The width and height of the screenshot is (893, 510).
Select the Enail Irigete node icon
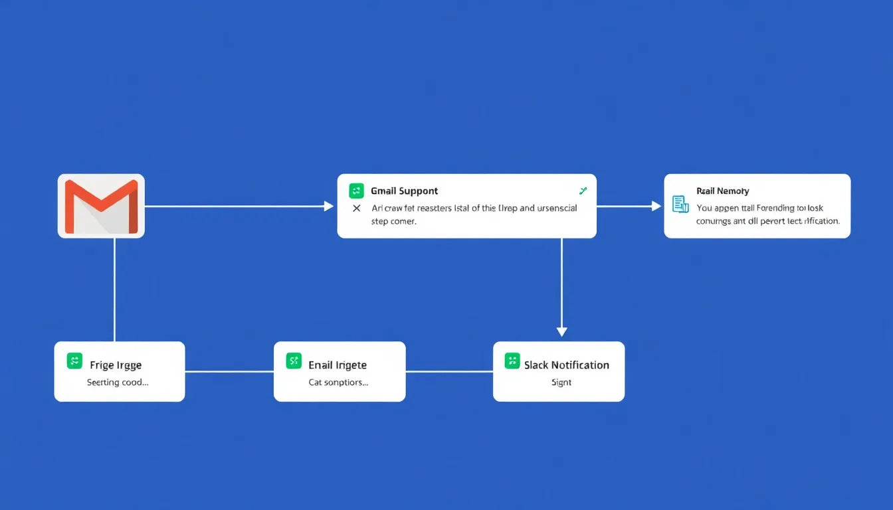294,361
